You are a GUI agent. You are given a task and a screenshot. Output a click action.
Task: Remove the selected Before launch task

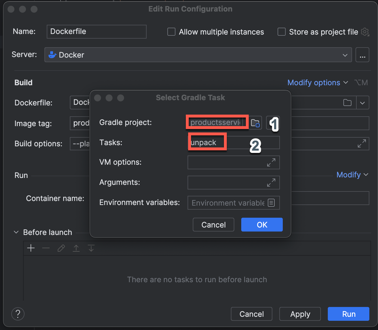pyautogui.click(x=46, y=248)
